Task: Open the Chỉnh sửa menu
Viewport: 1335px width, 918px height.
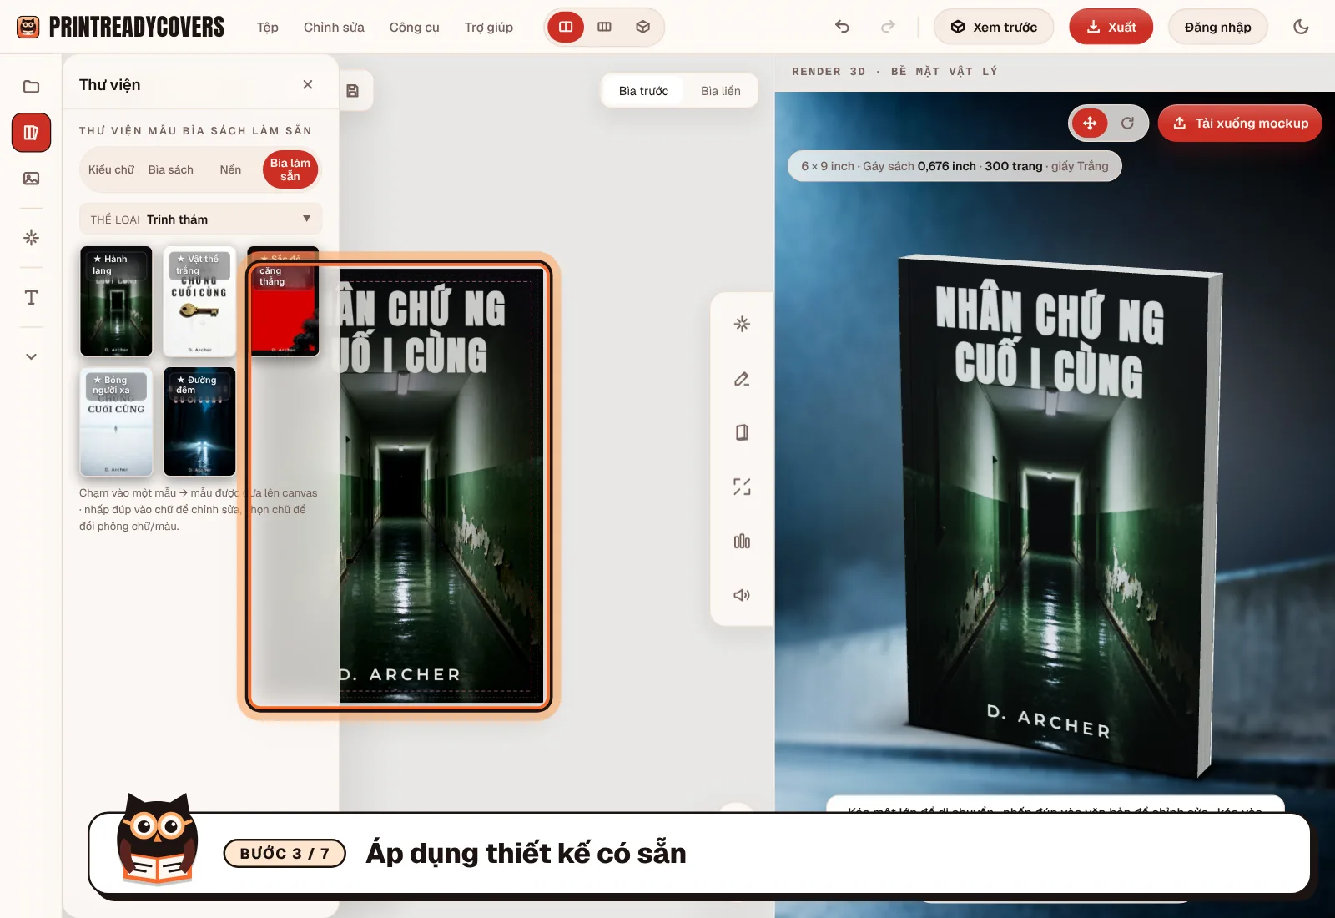Action: click(x=334, y=27)
